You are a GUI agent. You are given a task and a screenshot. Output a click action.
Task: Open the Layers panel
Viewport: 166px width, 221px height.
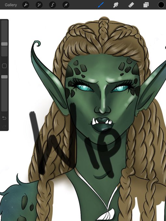(146, 5)
